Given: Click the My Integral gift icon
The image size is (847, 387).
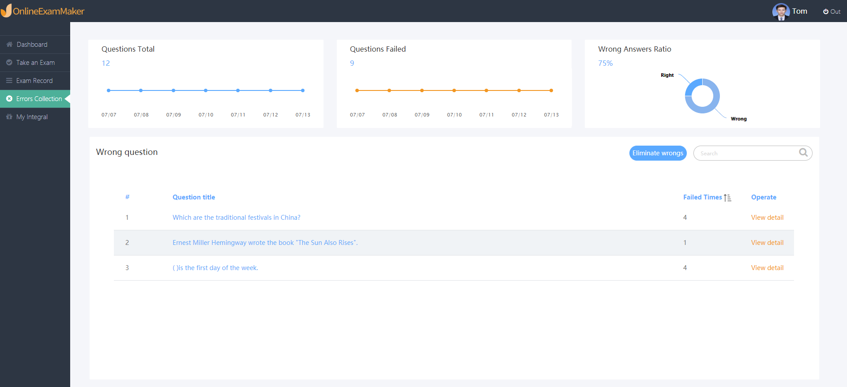Looking at the screenshot, I should pyautogui.click(x=9, y=117).
